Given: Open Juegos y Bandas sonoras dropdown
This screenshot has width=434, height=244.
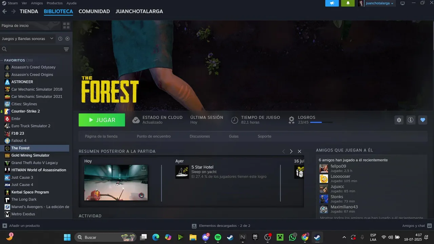Looking at the screenshot, I should [x=27, y=39].
